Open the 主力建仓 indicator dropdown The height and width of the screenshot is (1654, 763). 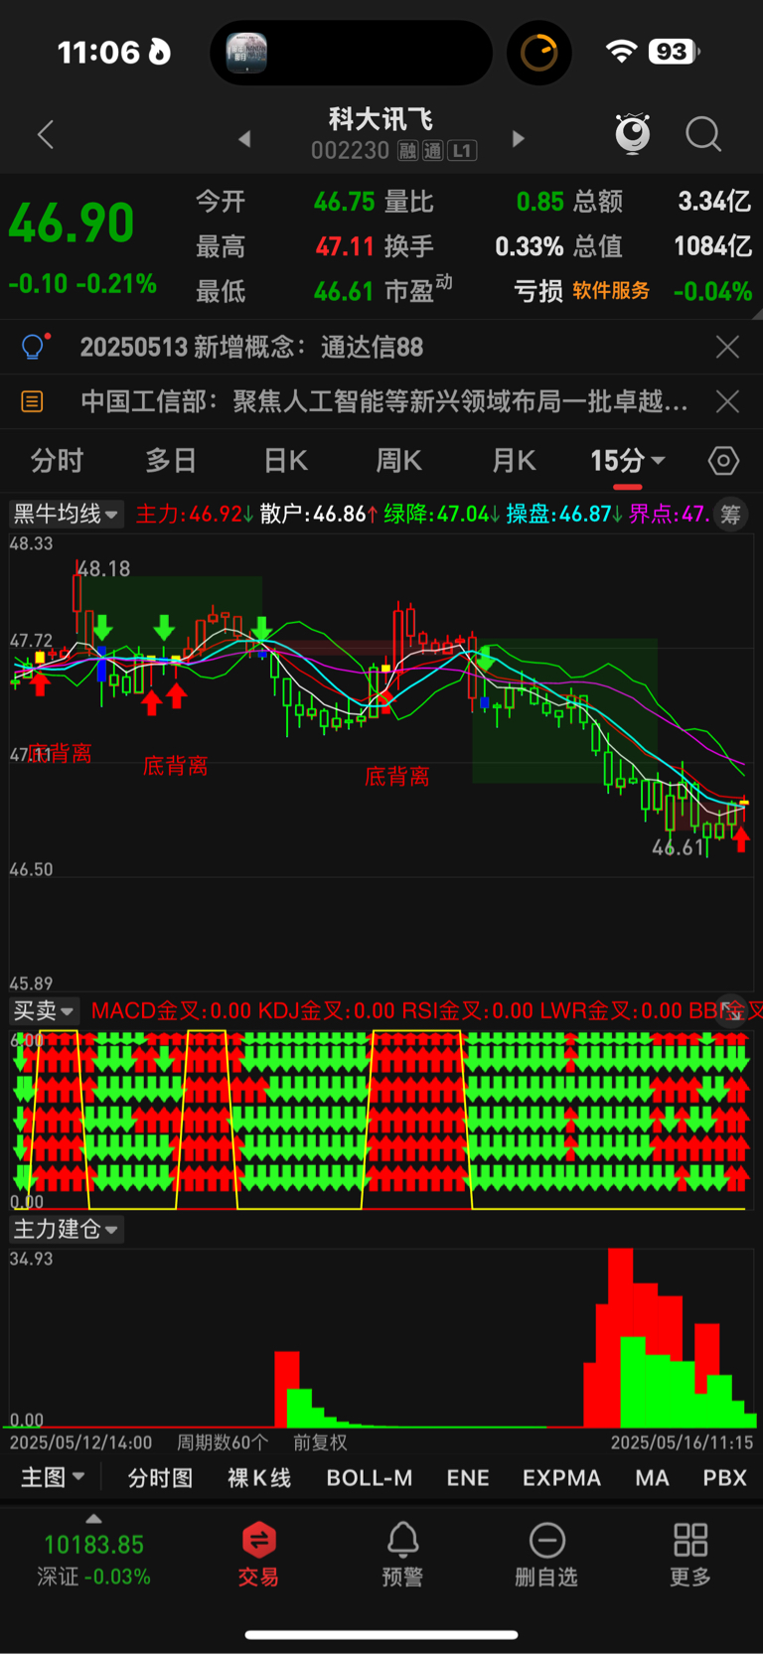67,1230
